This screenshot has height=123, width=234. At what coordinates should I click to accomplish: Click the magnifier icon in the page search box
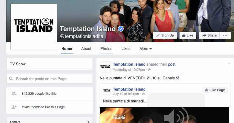pos(11,79)
